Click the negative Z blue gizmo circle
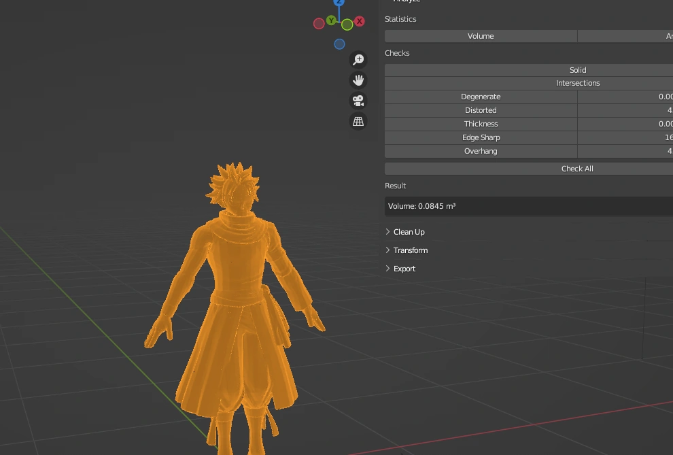The image size is (673, 455). [x=339, y=44]
